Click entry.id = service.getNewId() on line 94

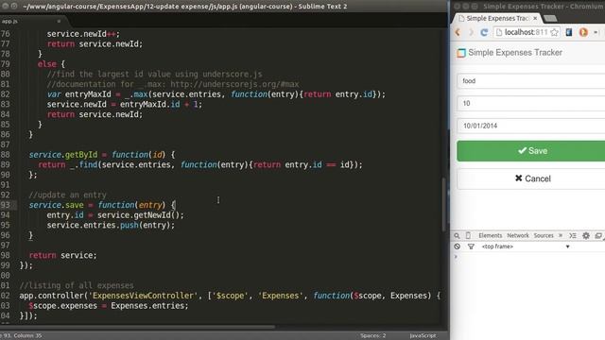pyautogui.click(x=115, y=215)
